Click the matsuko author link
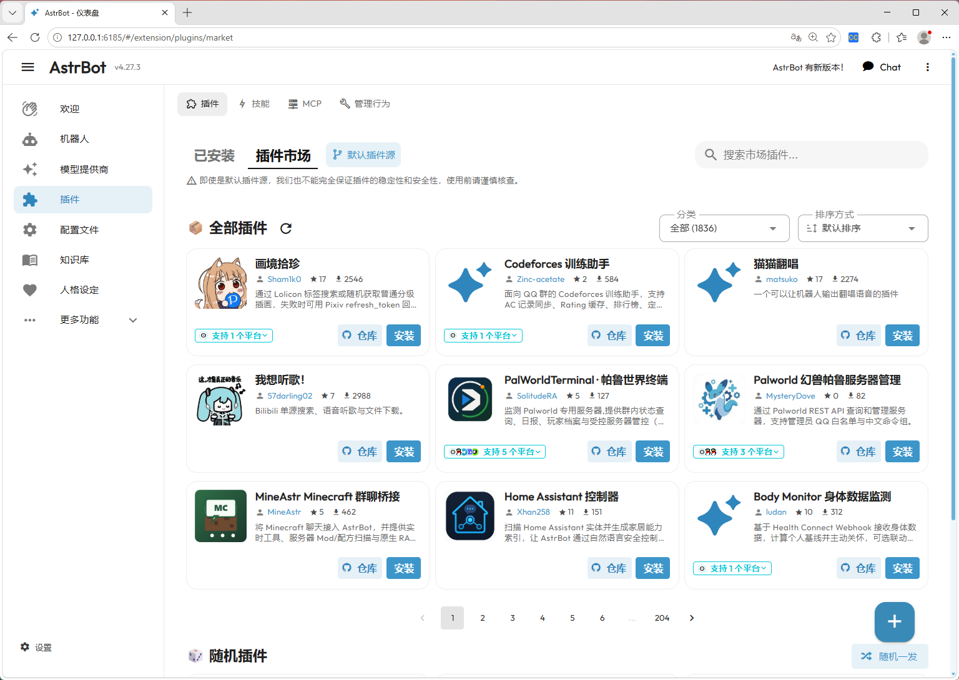 782,279
